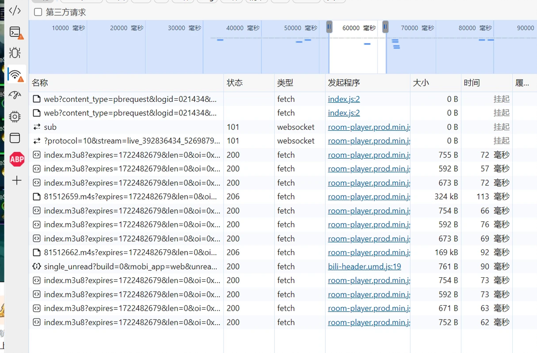Click the file icon beside 81512662.m4s
Viewport: 537px width, 353px height.
(x=36, y=252)
